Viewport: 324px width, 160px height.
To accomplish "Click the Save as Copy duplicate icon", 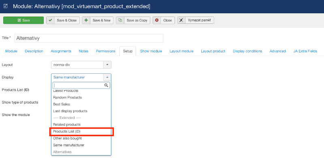I will (x=120, y=21).
